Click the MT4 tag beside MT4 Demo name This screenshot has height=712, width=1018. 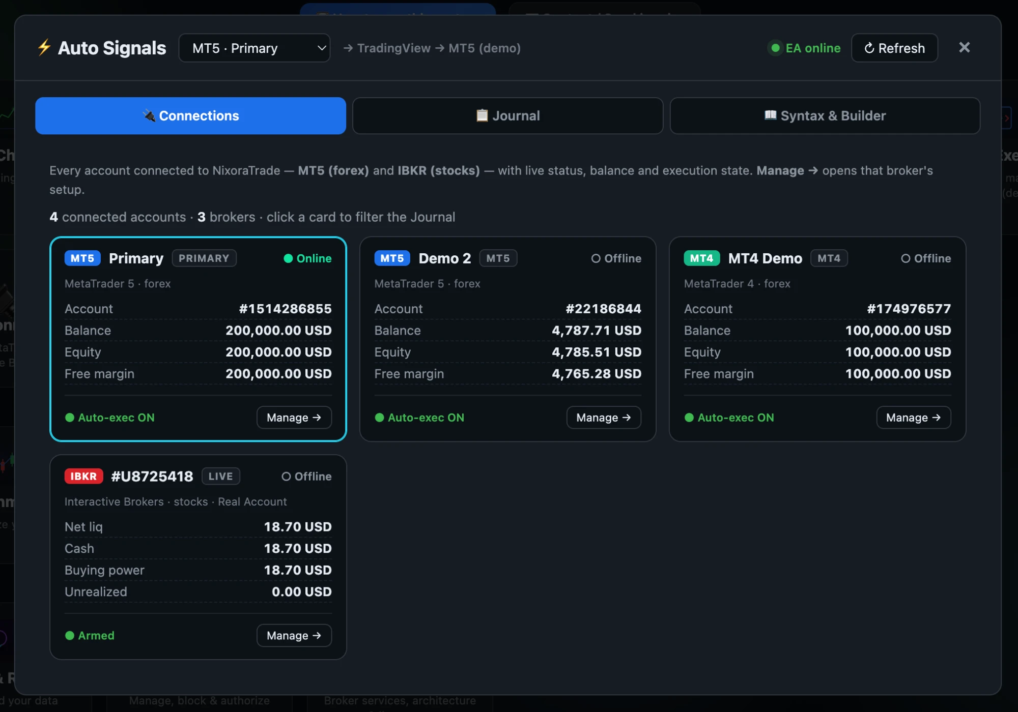pos(829,258)
